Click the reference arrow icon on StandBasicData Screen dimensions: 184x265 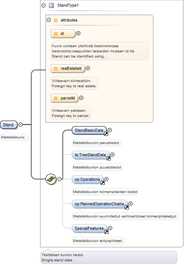coord(106,134)
